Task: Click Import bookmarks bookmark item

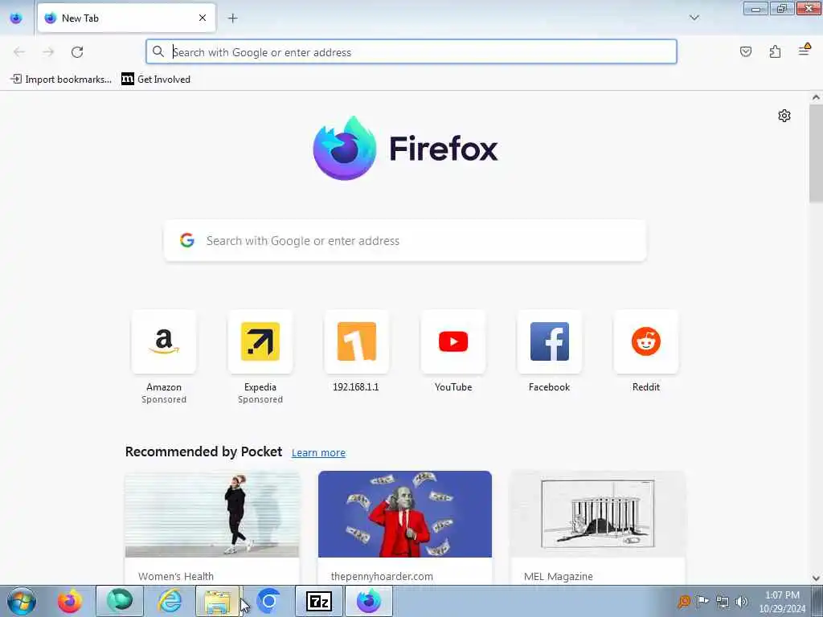Action: point(61,80)
